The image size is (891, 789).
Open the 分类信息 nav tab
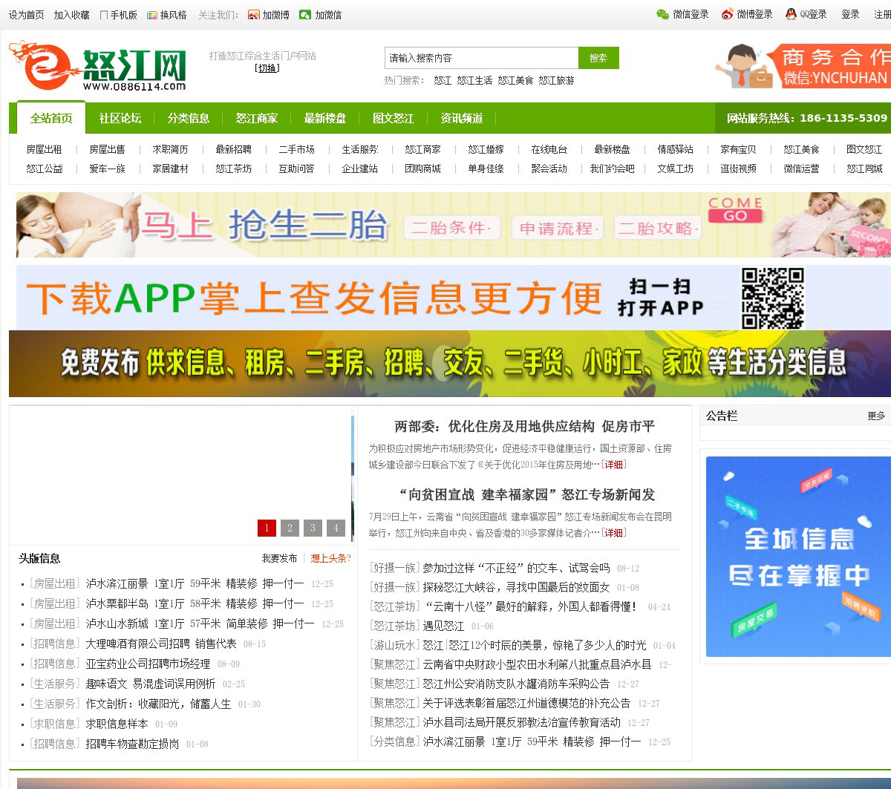coord(189,118)
